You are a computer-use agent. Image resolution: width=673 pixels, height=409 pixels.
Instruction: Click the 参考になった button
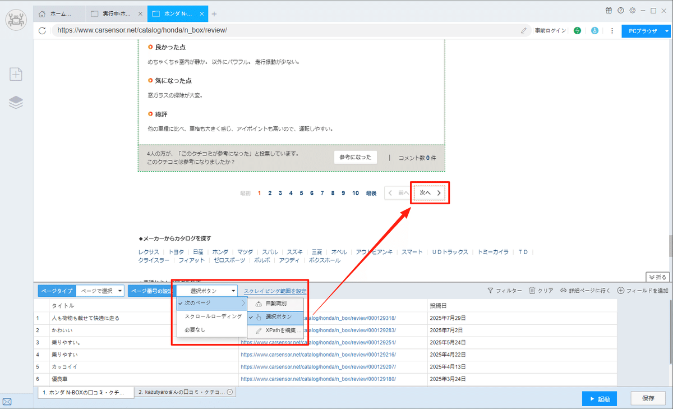tap(355, 158)
